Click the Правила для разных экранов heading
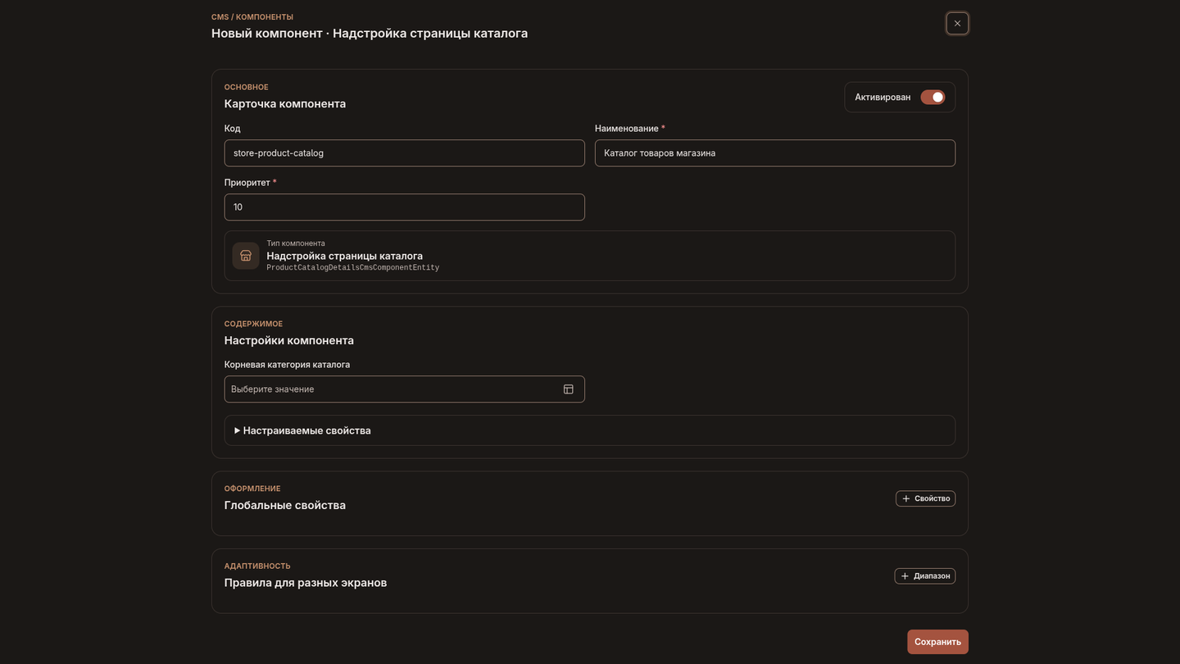Screen dimensions: 1180x664 coord(306,583)
